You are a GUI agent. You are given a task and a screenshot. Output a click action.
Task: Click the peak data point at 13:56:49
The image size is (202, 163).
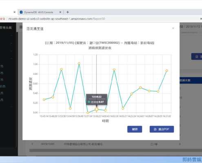tap(79, 64)
